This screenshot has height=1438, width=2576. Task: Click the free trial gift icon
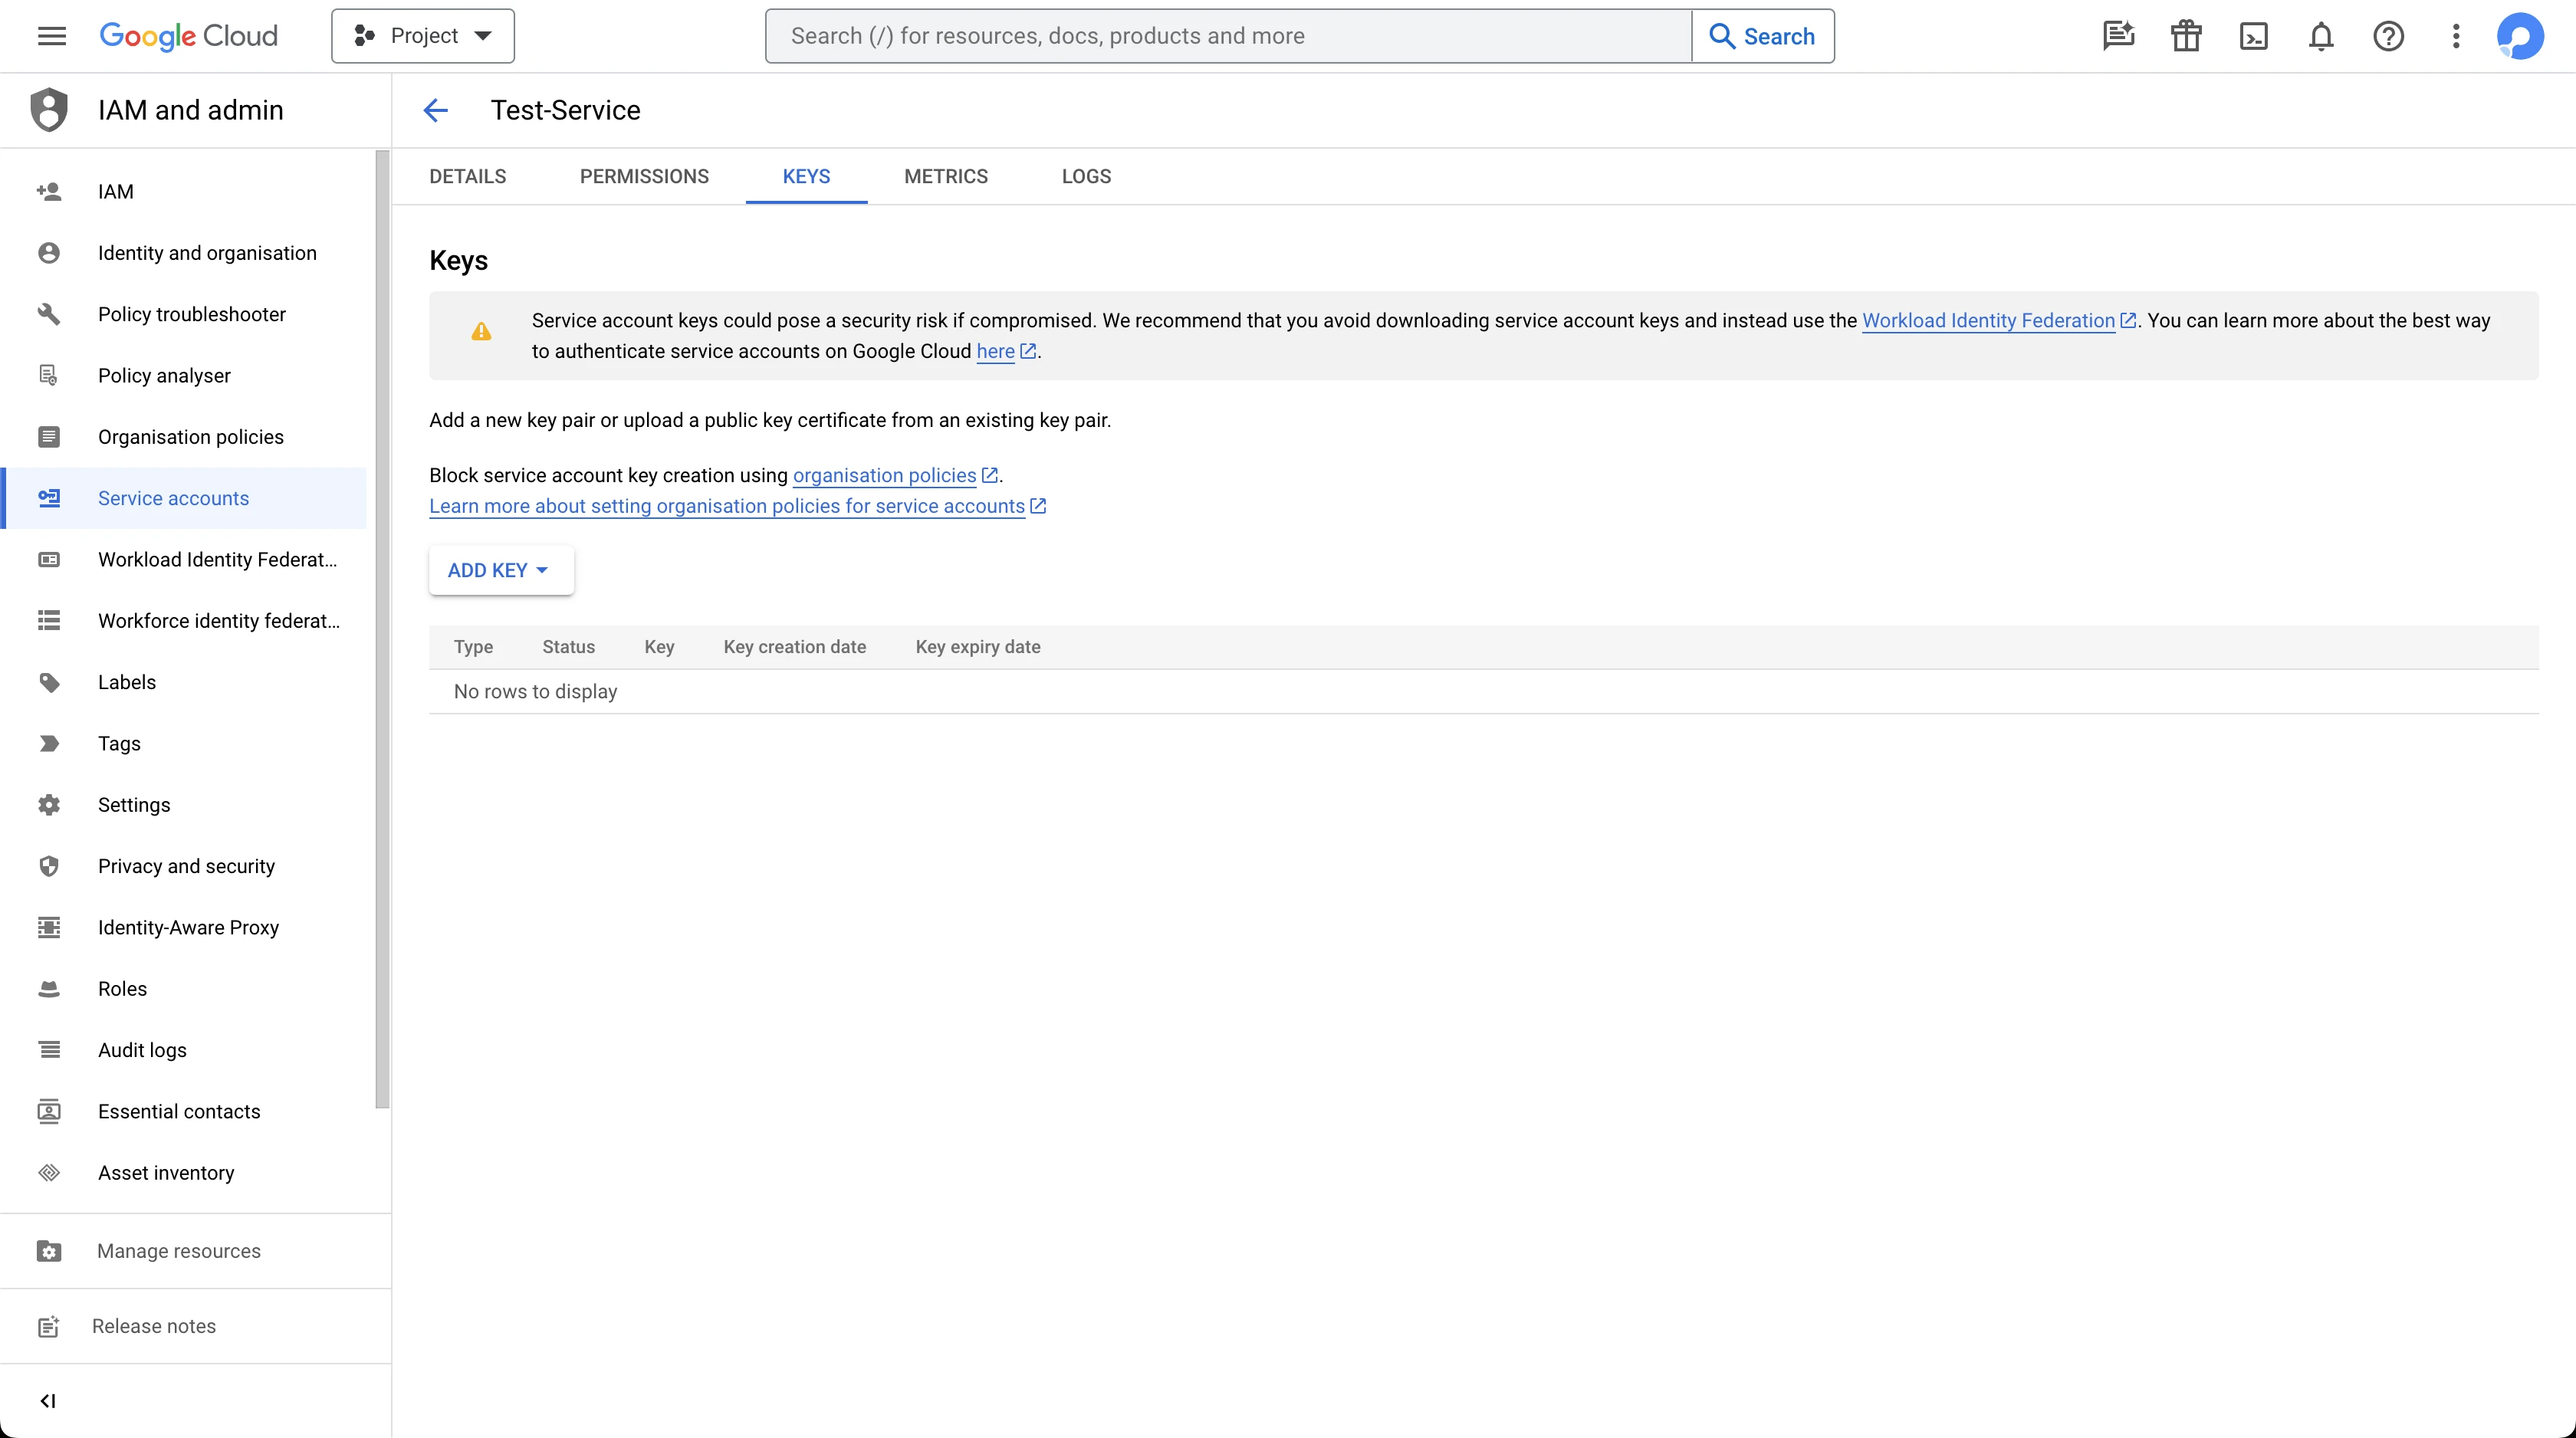pos(2186,36)
